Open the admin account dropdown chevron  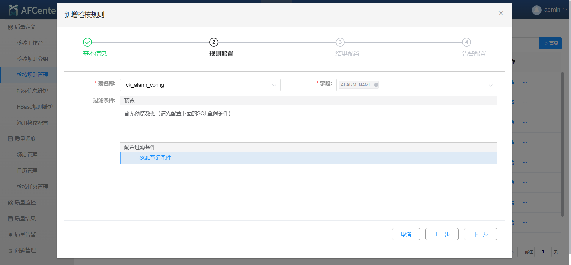point(565,10)
